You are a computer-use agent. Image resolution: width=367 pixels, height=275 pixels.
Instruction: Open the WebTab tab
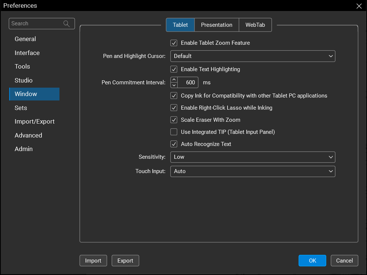click(x=255, y=25)
